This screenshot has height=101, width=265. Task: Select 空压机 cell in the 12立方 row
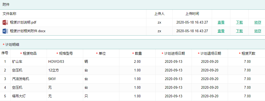[x=29, y=70]
